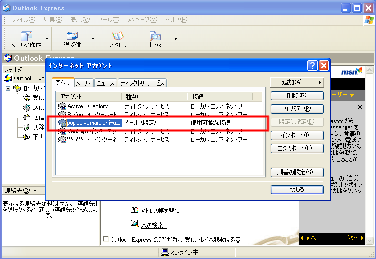Open dropdown arrow next to 検索
The width and height of the screenshot is (376, 259).
pyautogui.click(x=176, y=39)
